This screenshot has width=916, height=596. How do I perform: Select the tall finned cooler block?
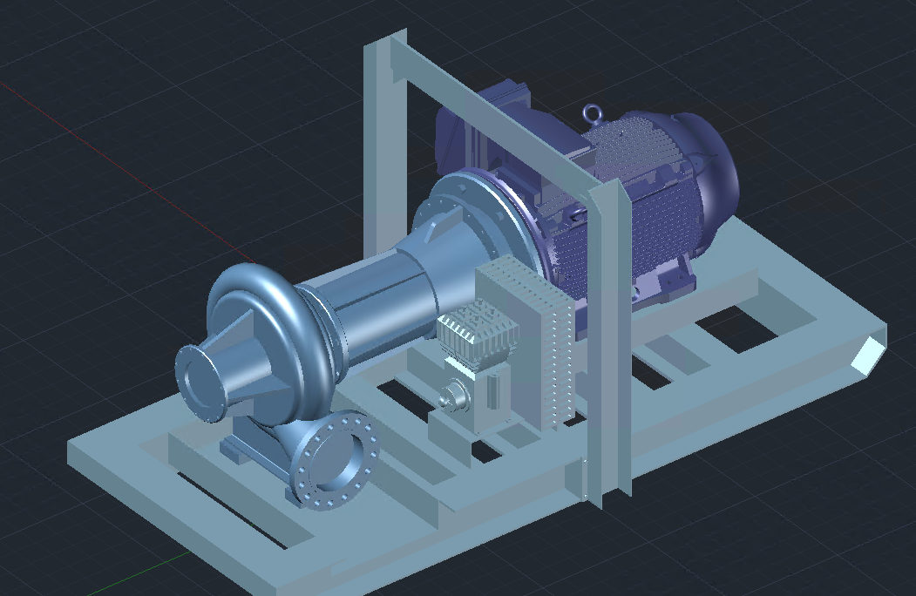point(526,345)
